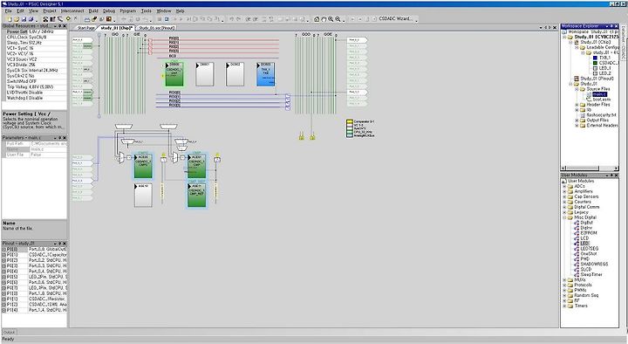Click the Datasheet CSDADC side tab
The height and width of the screenshot is (344, 628).
pos(623,42)
